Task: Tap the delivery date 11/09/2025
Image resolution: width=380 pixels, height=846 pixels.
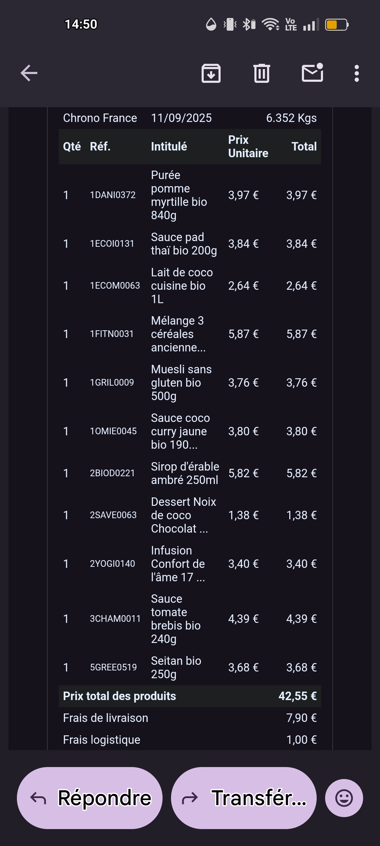Action: coord(181,118)
